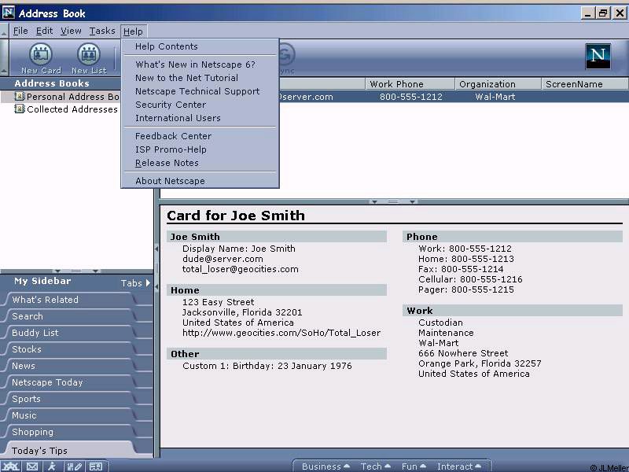Click the New List toolbar icon
Image resolution: width=629 pixels, height=472 pixels.
(x=89, y=58)
